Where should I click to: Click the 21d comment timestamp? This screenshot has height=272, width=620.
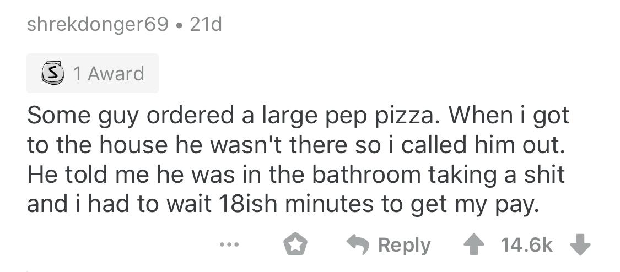(206, 25)
